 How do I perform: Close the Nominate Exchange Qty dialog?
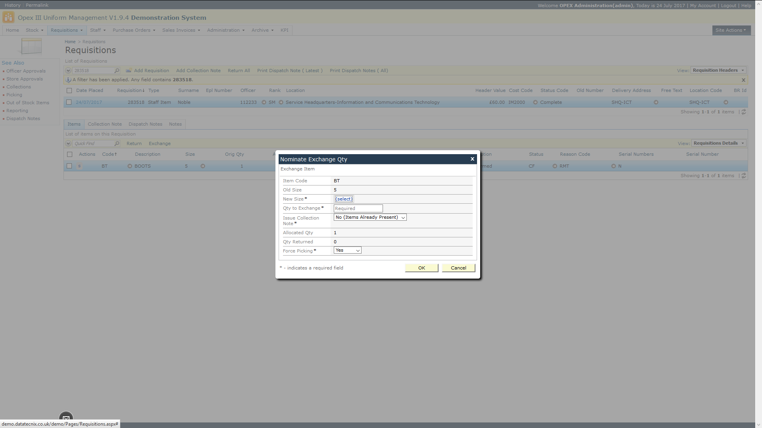coord(472,159)
